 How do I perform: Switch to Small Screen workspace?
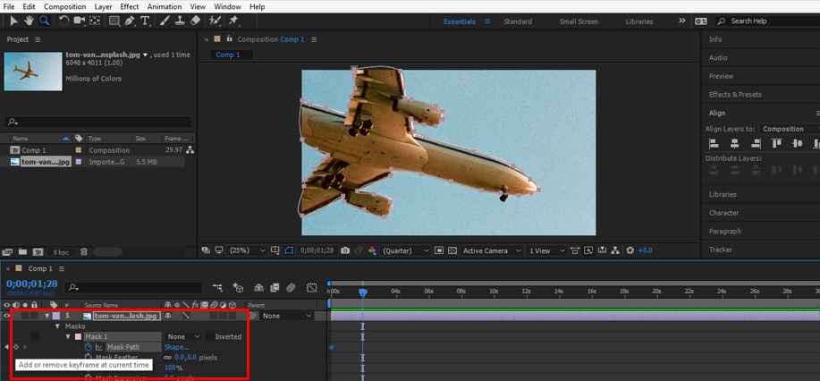tap(579, 21)
